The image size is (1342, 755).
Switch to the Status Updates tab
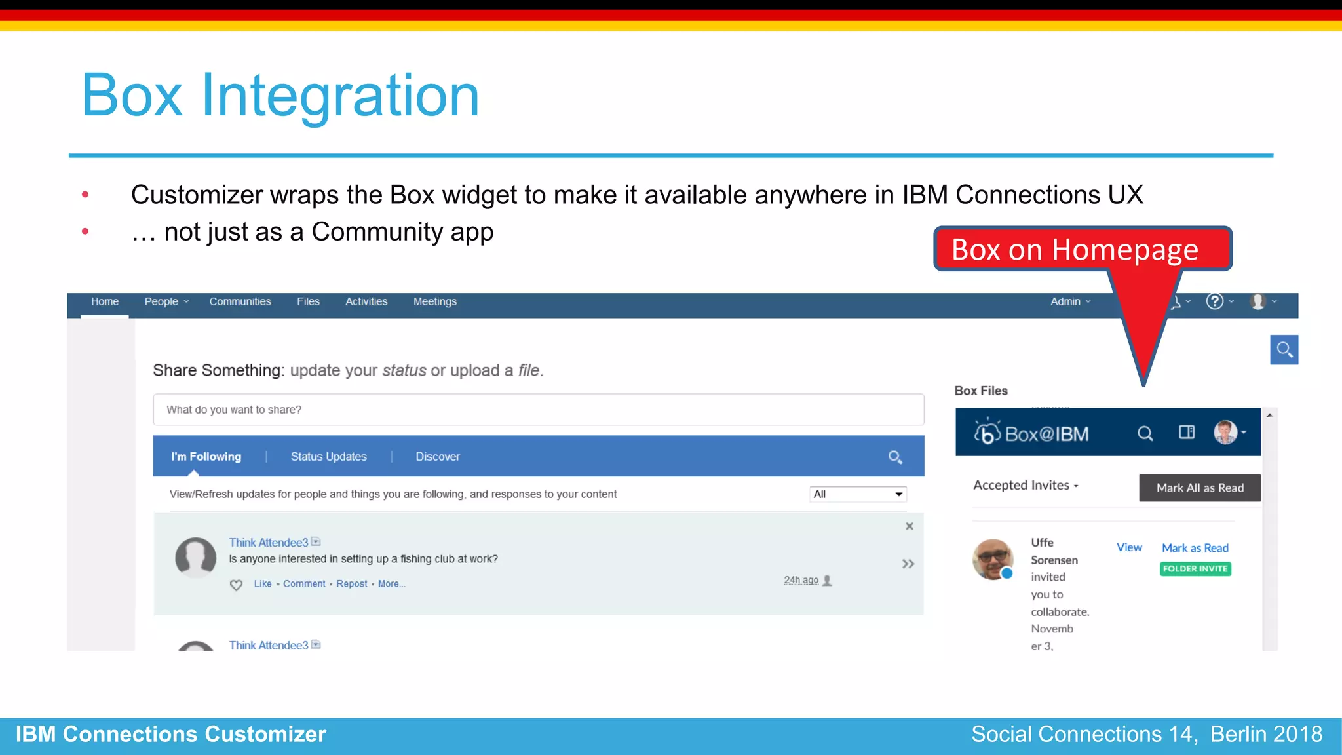[x=329, y=457]
